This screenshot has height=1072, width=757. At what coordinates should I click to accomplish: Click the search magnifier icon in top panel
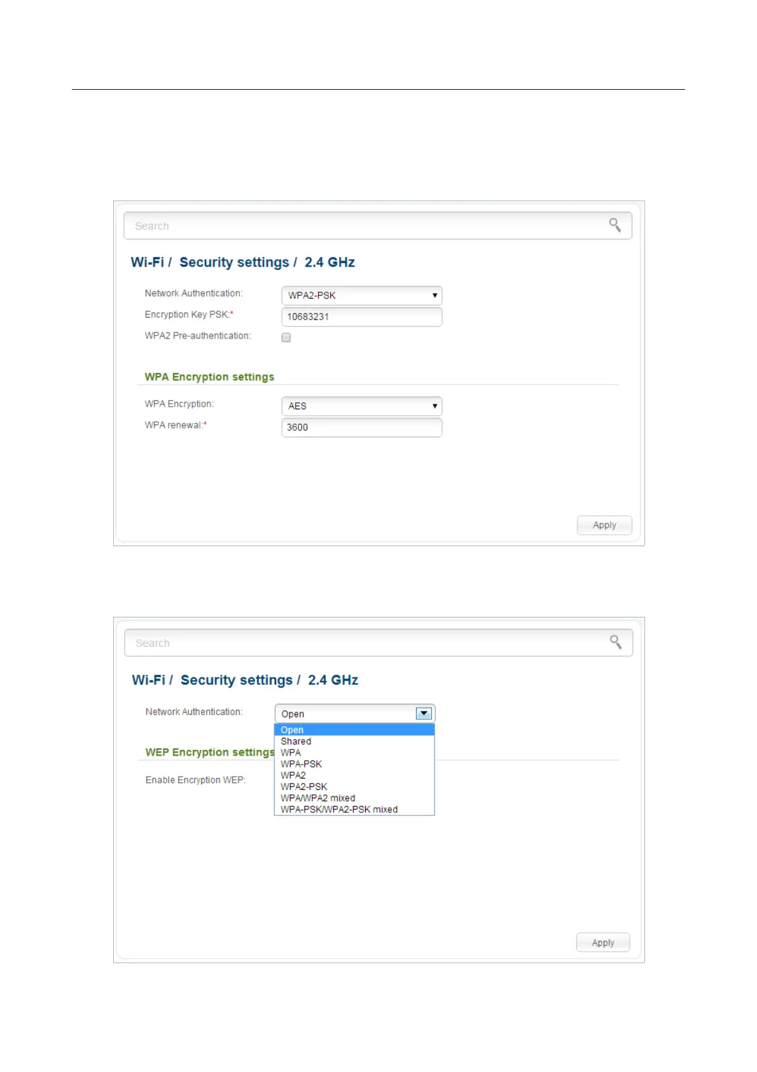pos(615,225)
